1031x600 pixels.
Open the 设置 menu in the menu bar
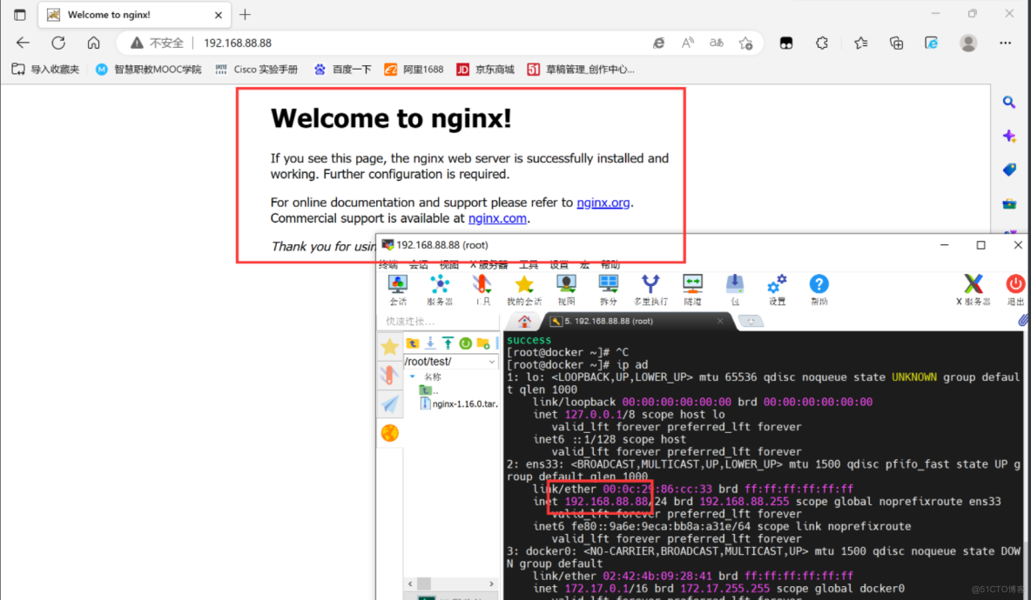[x=559, y=264]
